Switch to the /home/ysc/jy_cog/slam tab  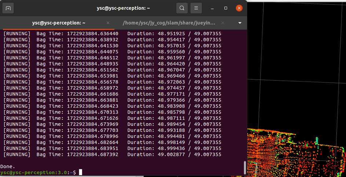coord(169,23)
